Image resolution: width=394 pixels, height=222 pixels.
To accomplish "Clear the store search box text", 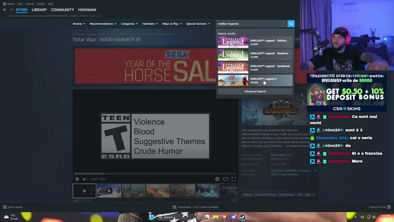I will click(x=284, y=24).
